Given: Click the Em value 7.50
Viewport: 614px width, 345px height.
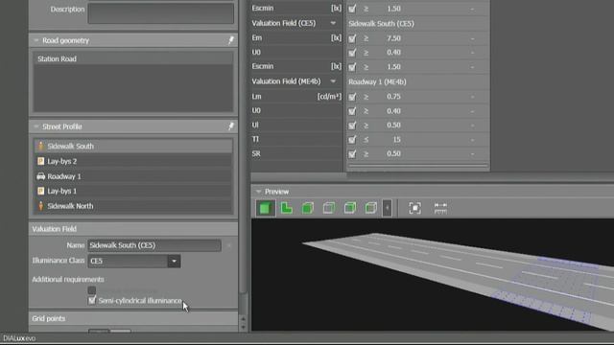Looking at the screenshot, I should coord(393,38).
